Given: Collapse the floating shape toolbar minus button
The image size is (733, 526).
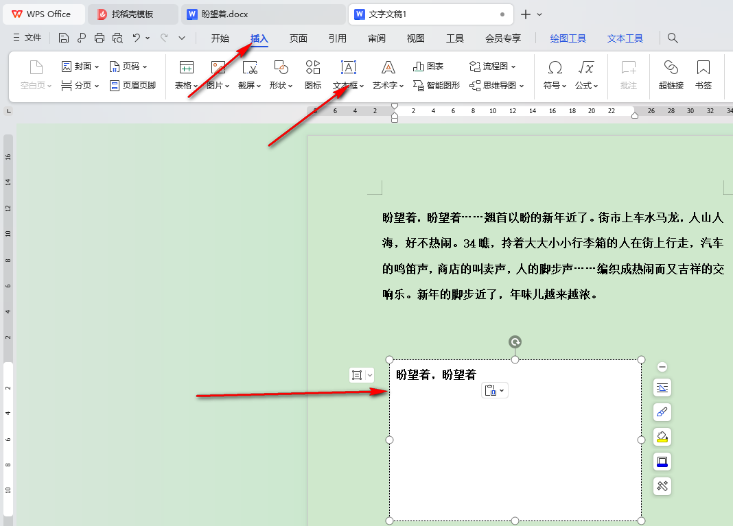Looking at the screenshot, I should [x=662, y=367].
